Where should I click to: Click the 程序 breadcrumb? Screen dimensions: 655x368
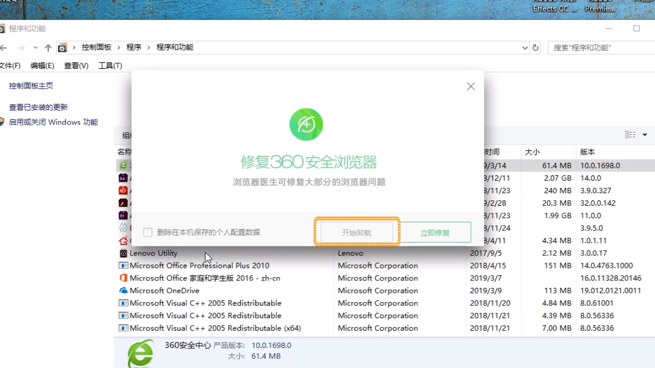pyautogui.click(x=134, y=48)
